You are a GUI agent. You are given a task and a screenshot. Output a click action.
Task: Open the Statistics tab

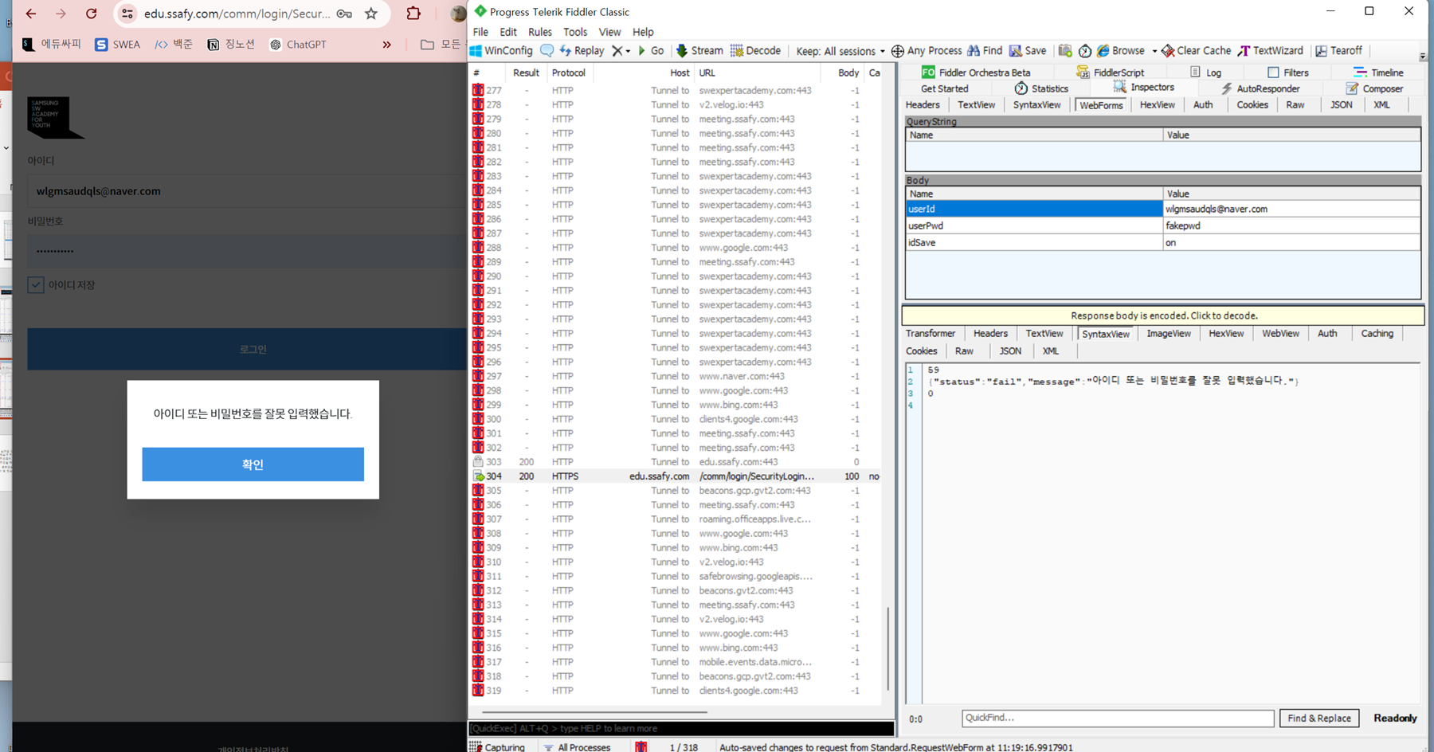[1041, 88]
